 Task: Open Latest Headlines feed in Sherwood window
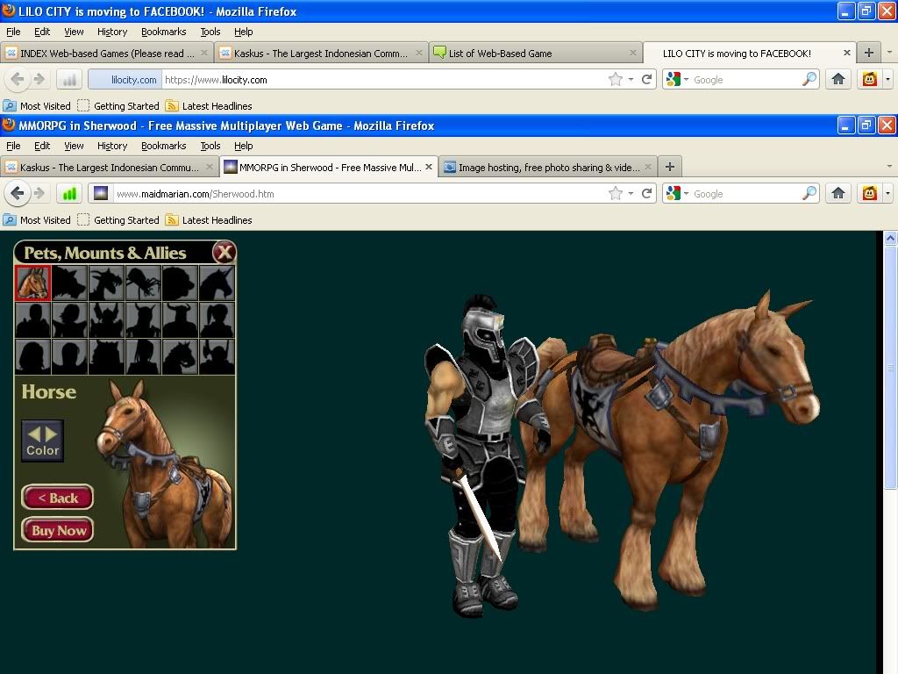[209, 220]
